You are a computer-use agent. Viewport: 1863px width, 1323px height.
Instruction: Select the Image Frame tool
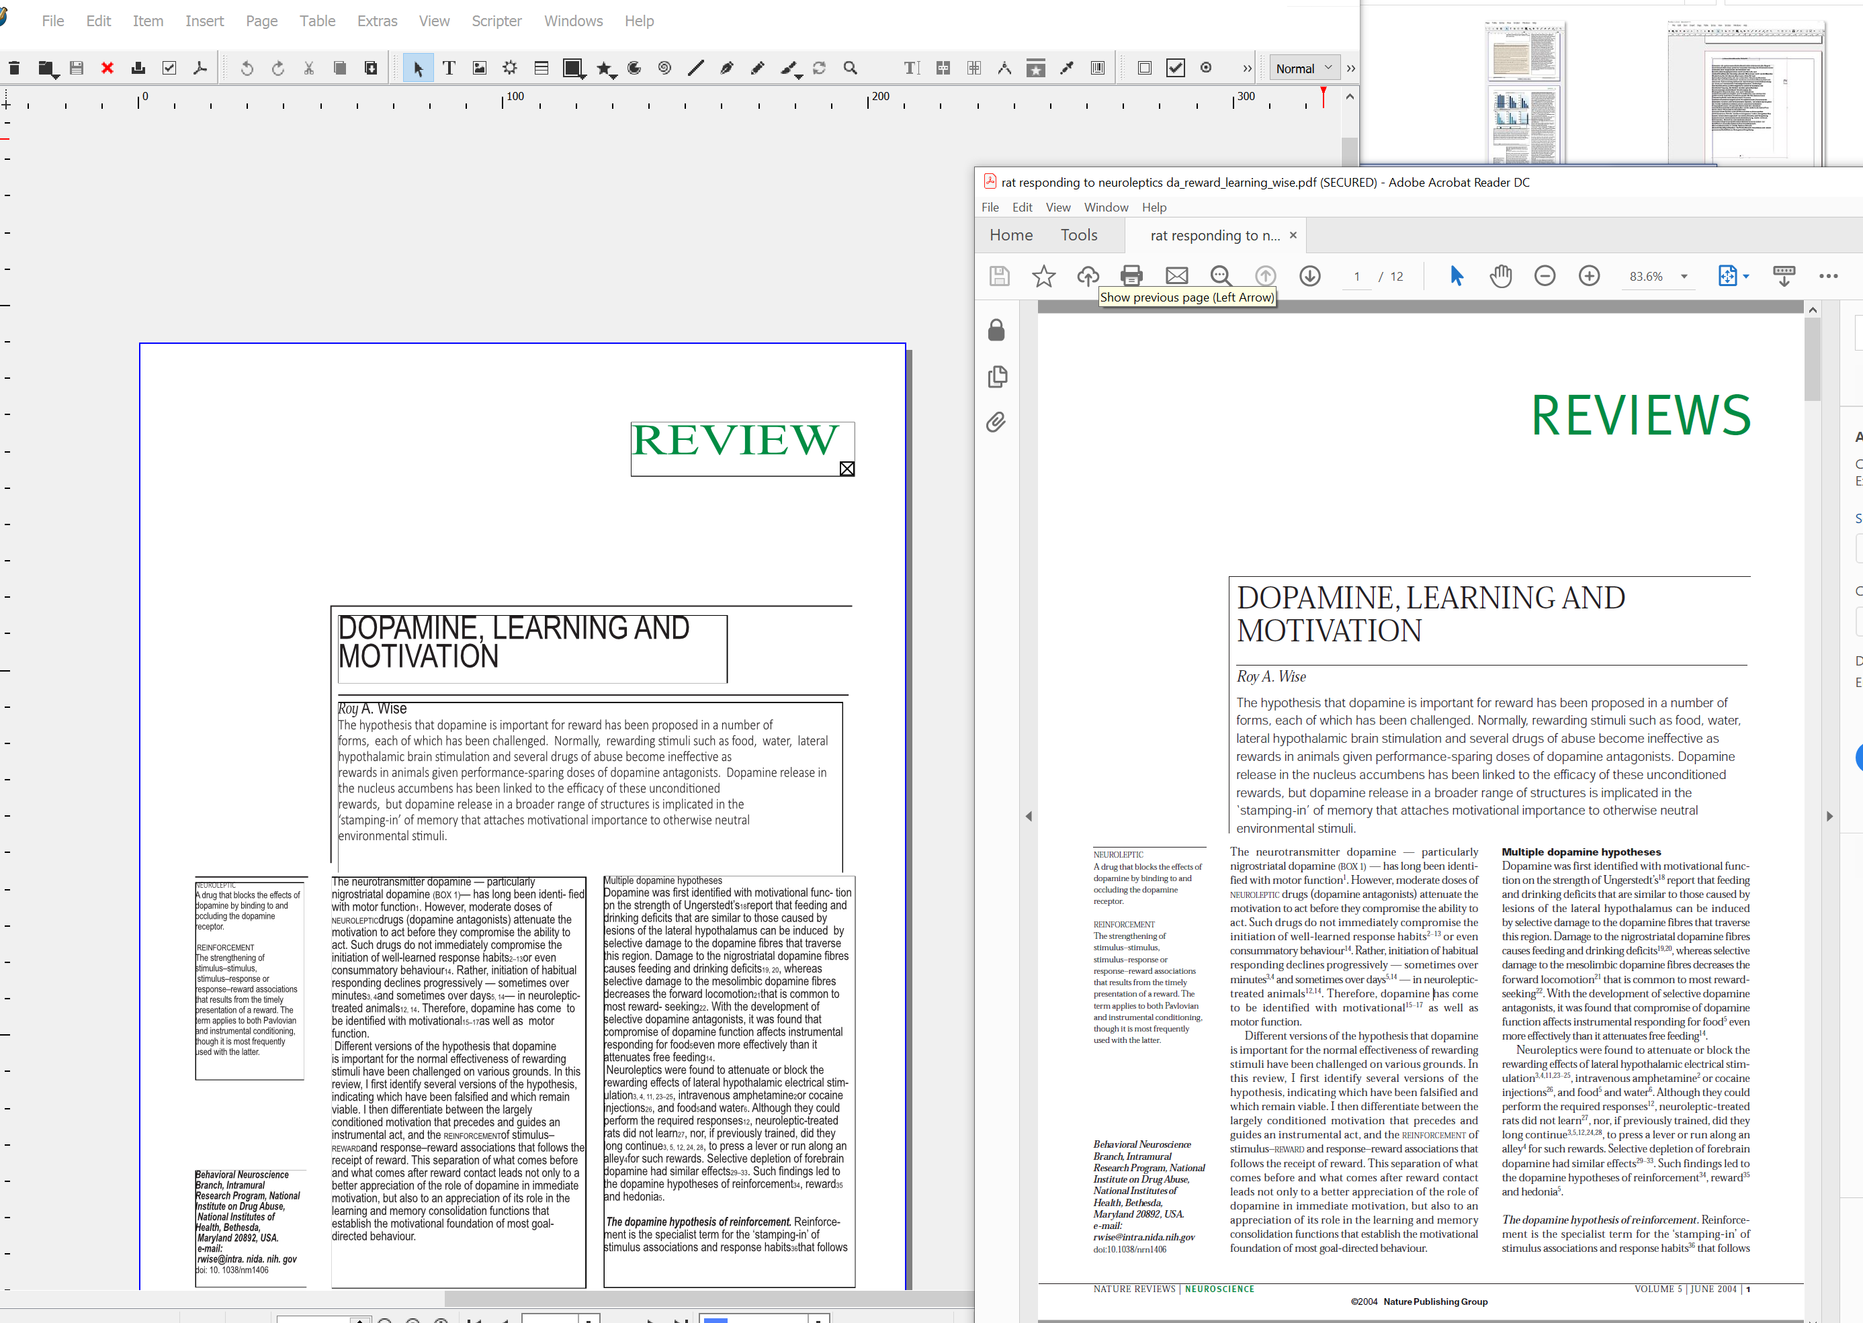coord(479,69)
